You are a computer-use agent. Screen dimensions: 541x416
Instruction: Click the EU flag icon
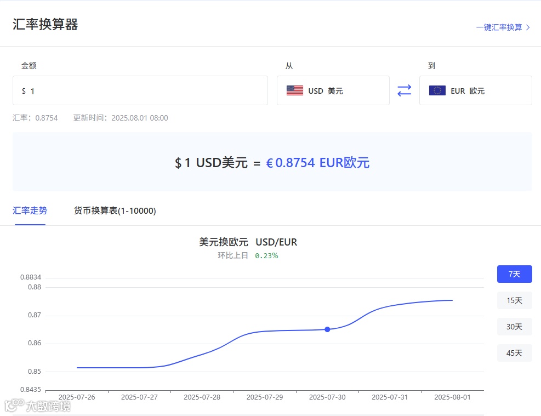click(x=437, y=90)
